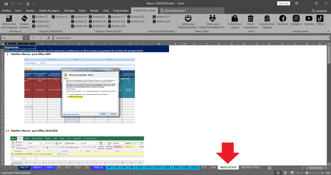Viewport: 331px width, 175px height.
Task: Open Archivo E1 in ribbon
Action: coord(40,17)
